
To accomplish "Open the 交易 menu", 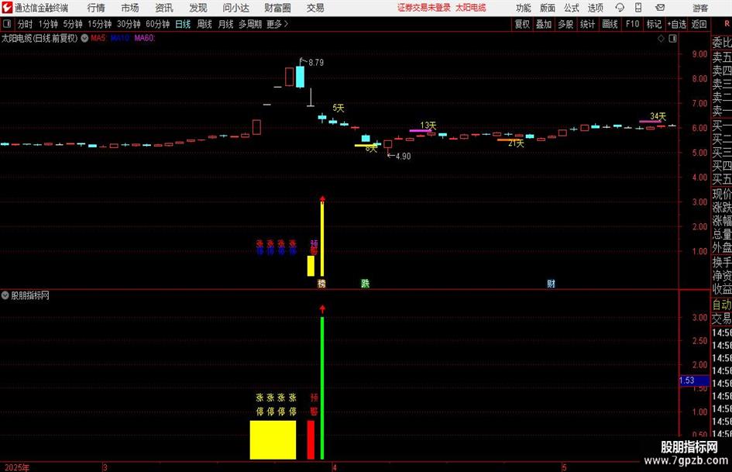I will click(315, 8).
